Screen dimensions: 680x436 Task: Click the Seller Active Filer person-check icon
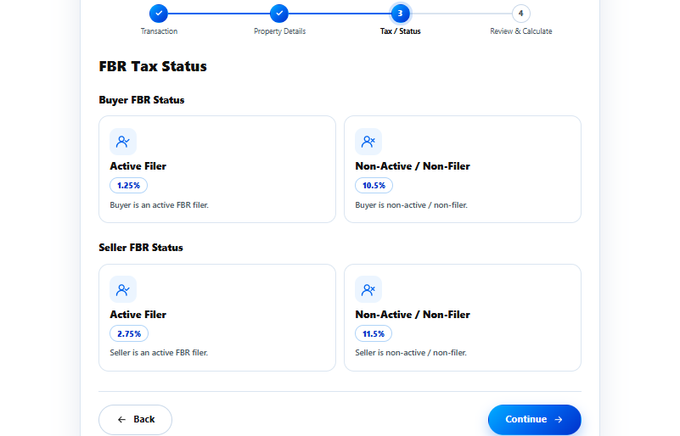click(123, 289)
